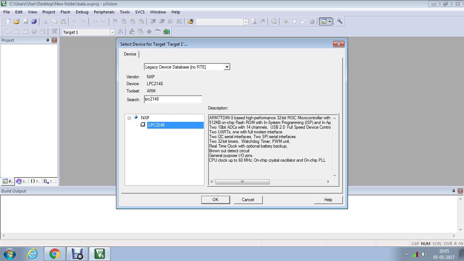Screen dimensions: 464x261
Task: Click the Device tab in dialog
Action: point(130,54)
